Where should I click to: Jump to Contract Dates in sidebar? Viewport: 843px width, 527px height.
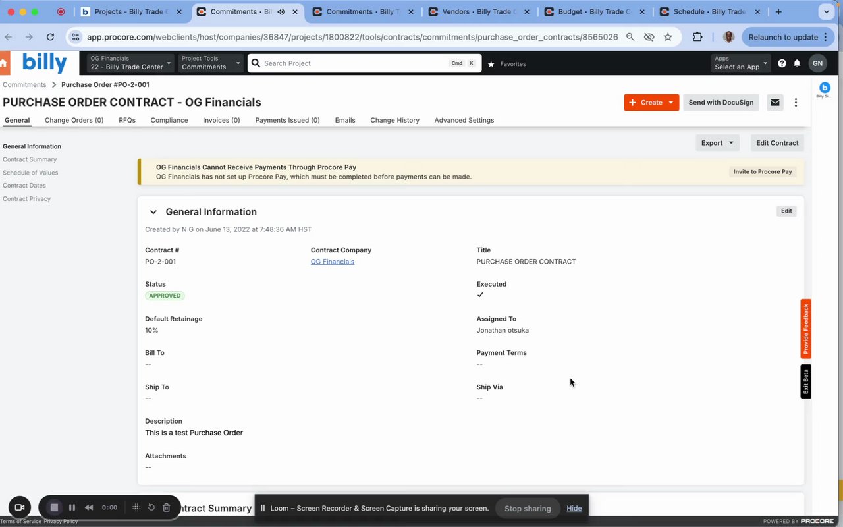[24, 186]
